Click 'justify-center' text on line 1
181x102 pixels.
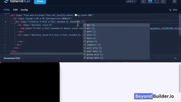click(x=65, y=15)
